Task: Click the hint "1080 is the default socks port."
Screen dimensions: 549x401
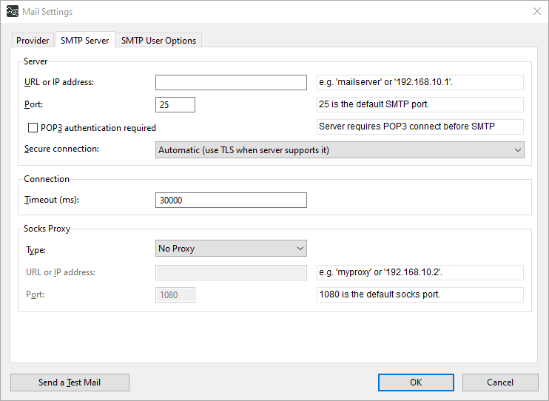Action: click(380, 294)
